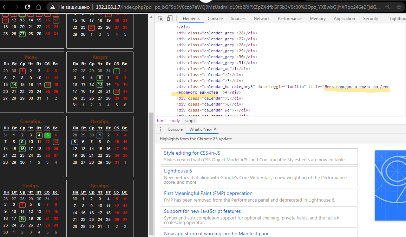
Task: Switch to the Console tab in drawer
Action: (175, 129)
